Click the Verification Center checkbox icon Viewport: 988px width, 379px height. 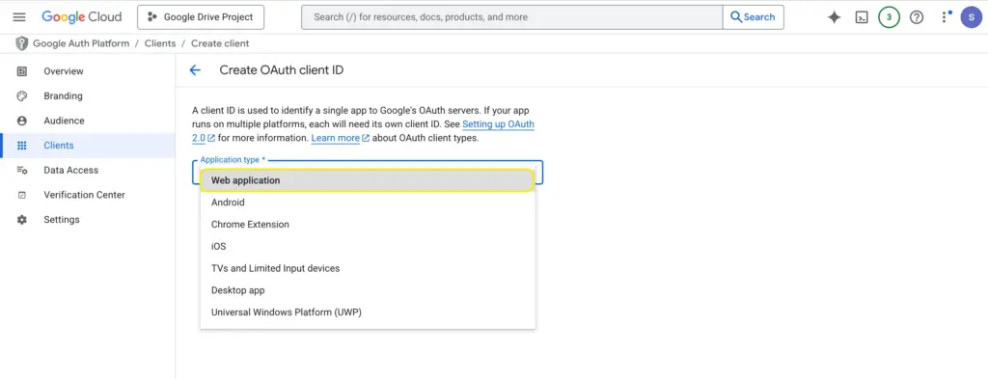click(22, 195)
